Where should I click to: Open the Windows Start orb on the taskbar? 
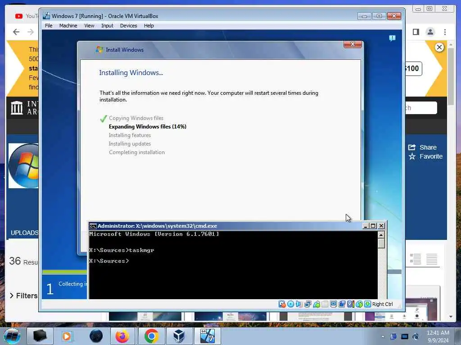[12, 336]
